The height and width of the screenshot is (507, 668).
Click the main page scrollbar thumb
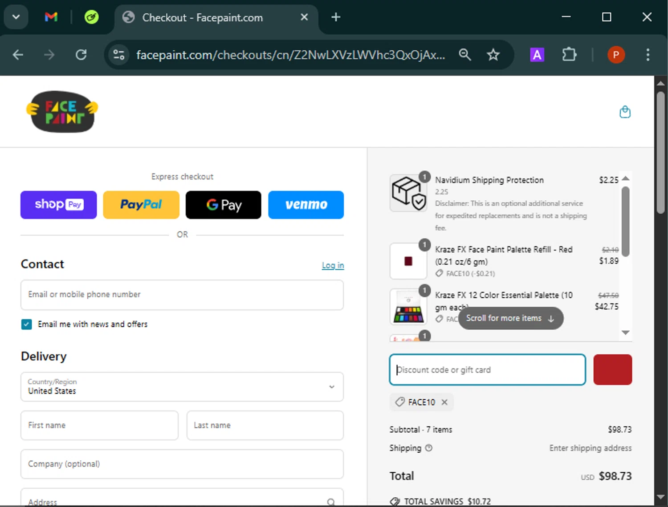661,153
